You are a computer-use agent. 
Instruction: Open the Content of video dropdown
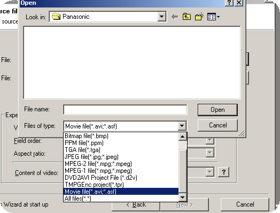(x=210, y=172)
